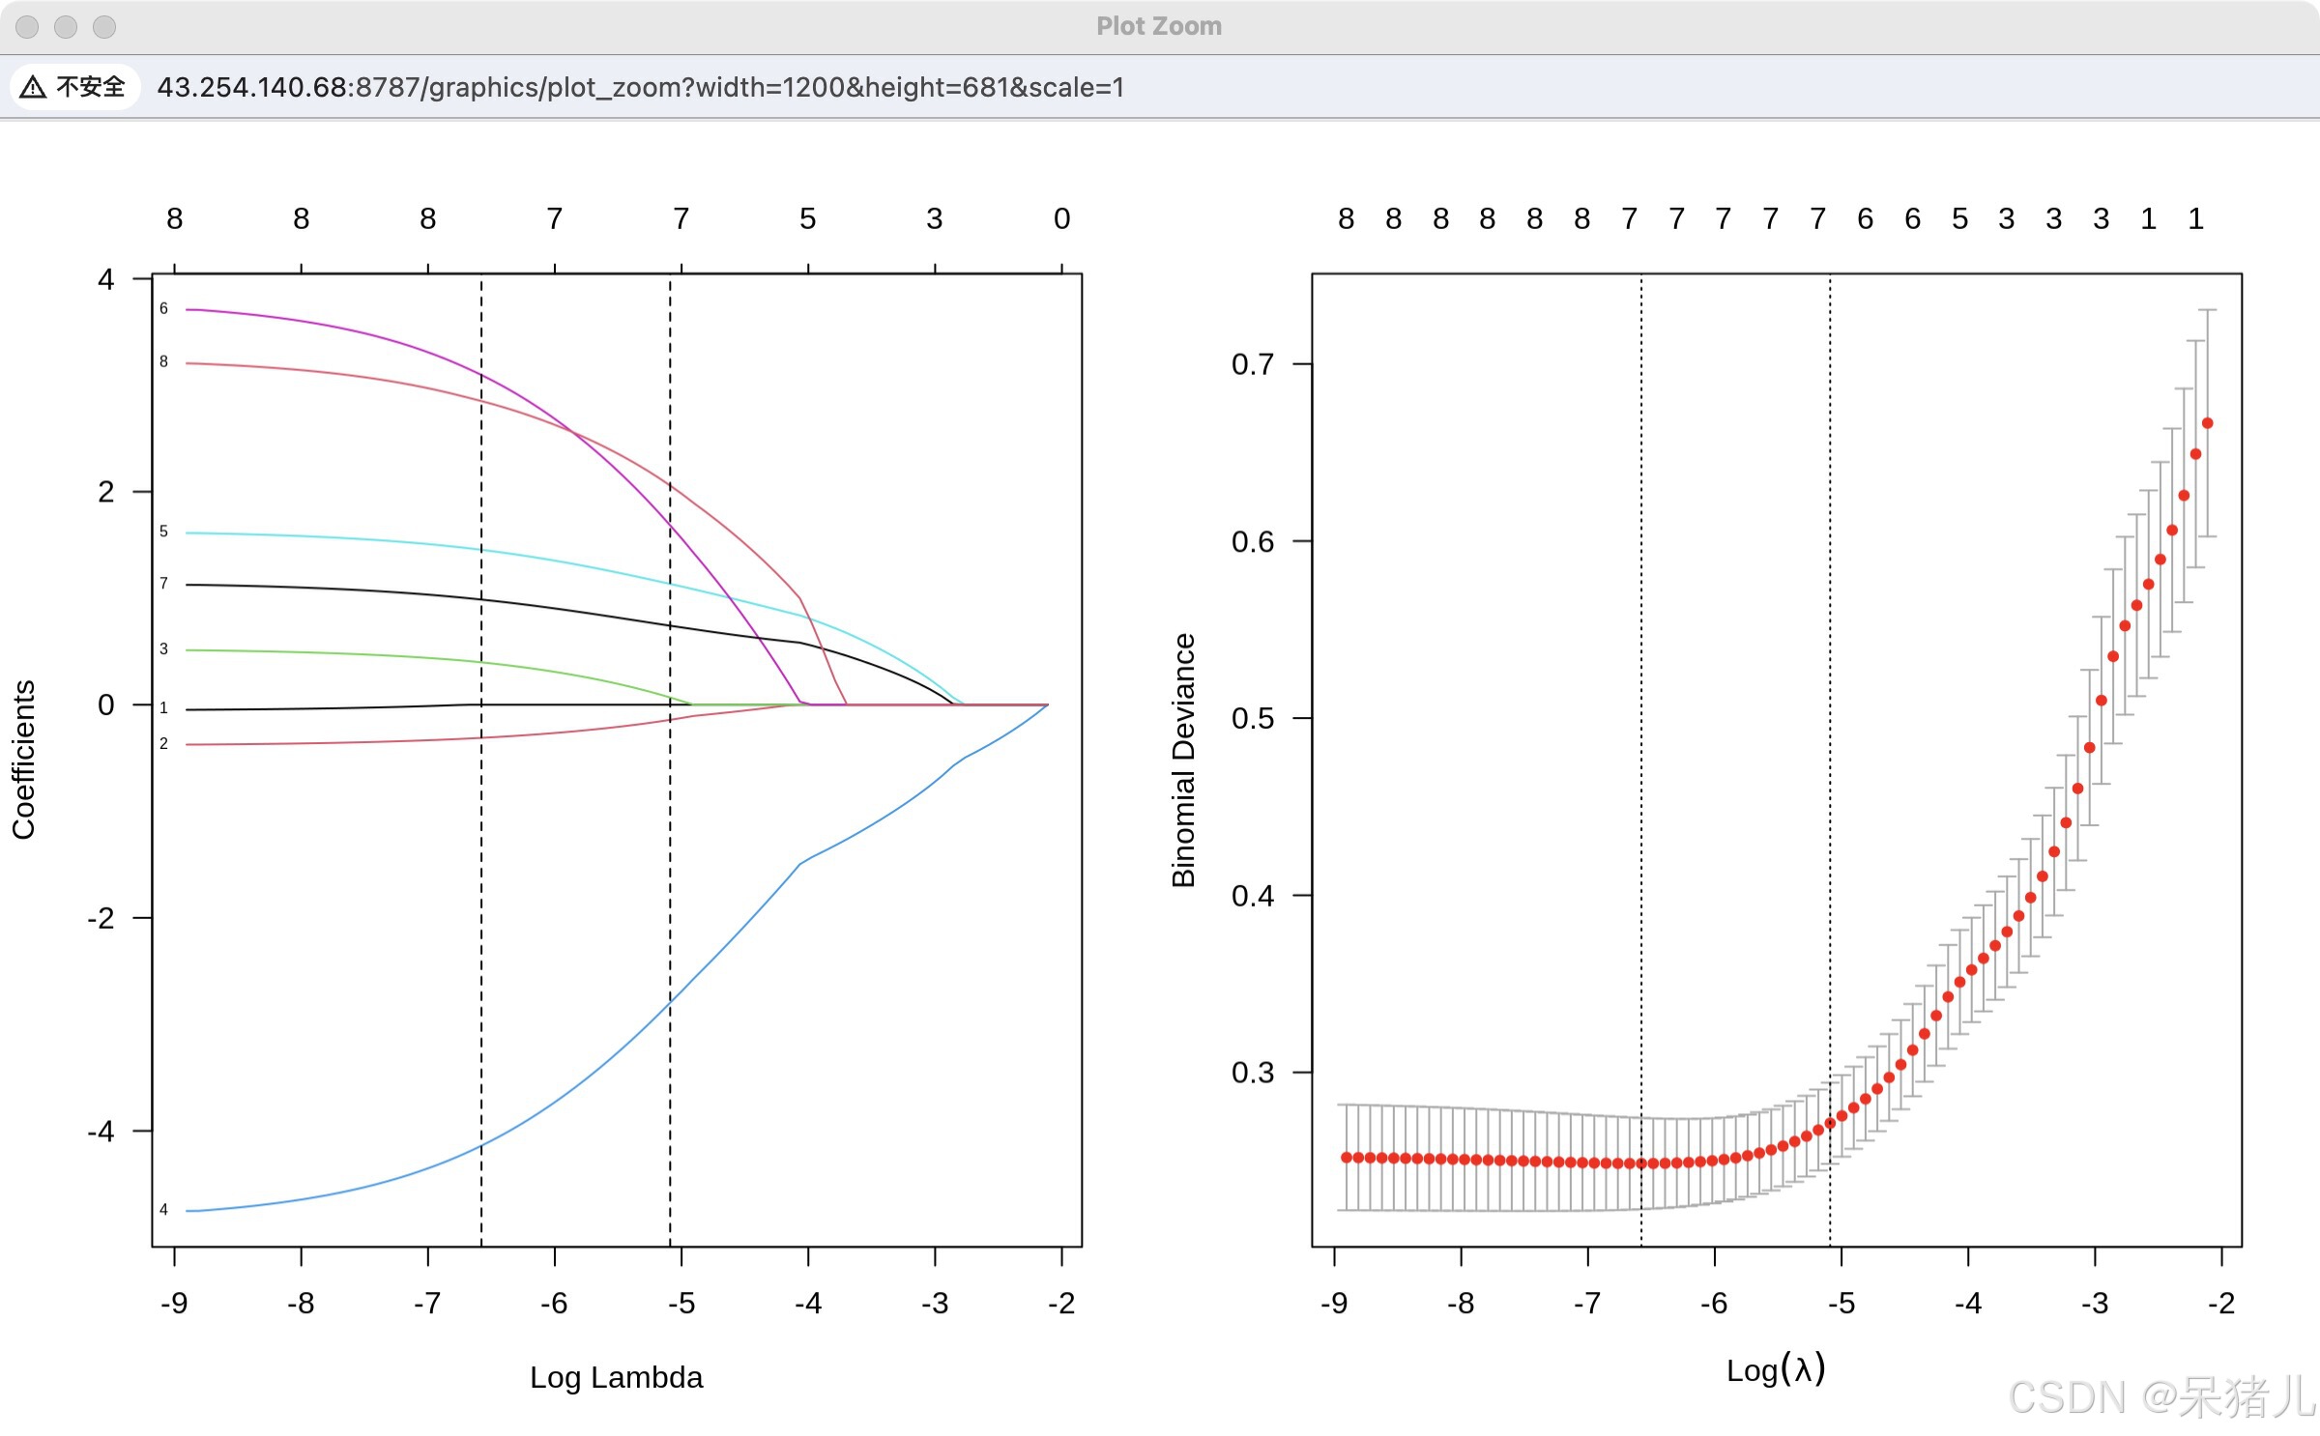Click the -4 tick on Coefficients axis

click(101, 1131)
